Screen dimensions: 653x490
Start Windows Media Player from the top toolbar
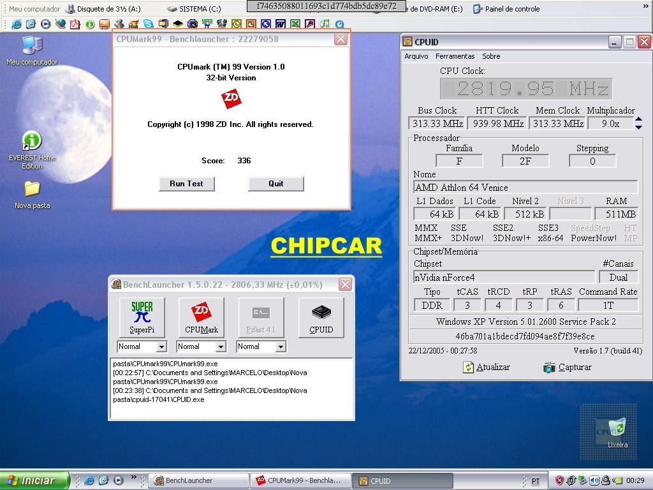point(46,24)
